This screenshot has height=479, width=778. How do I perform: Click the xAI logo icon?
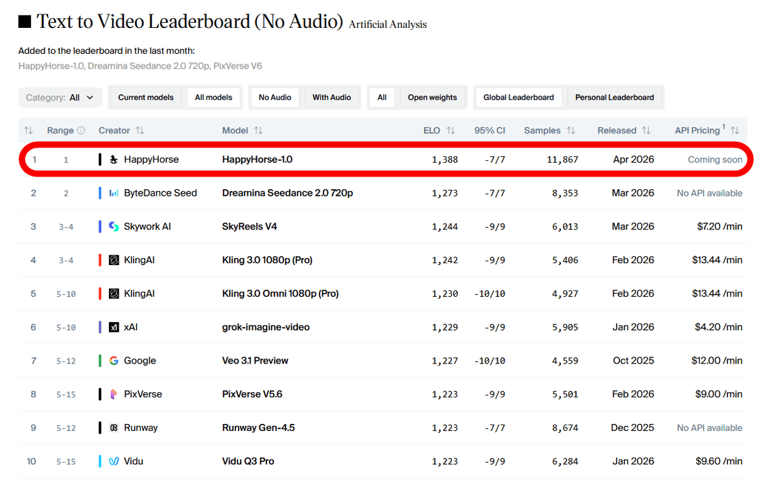(x=113, y=327)
